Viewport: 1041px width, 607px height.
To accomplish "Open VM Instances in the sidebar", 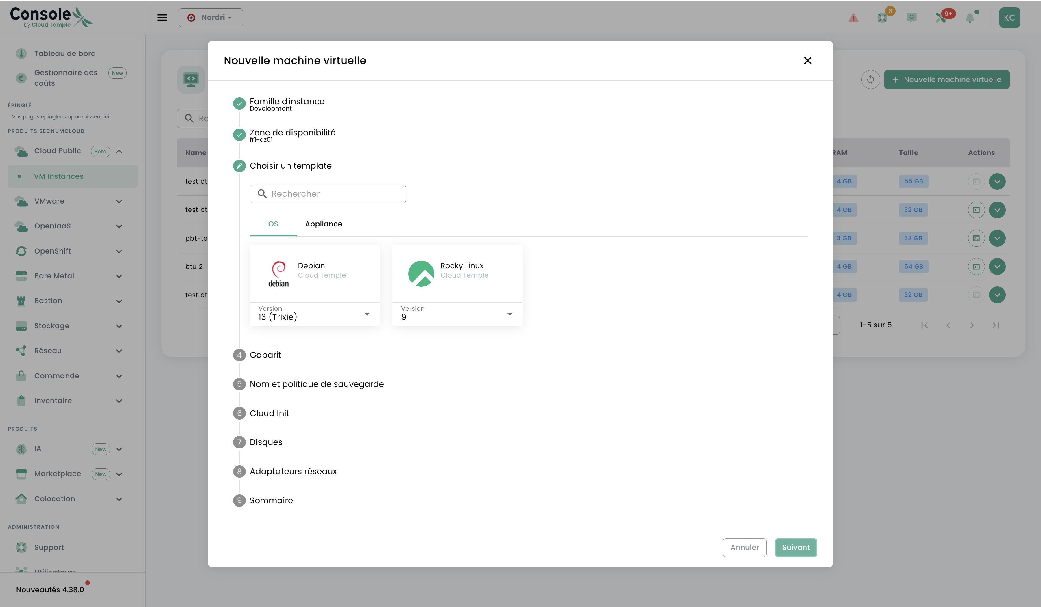I will 73,177.
